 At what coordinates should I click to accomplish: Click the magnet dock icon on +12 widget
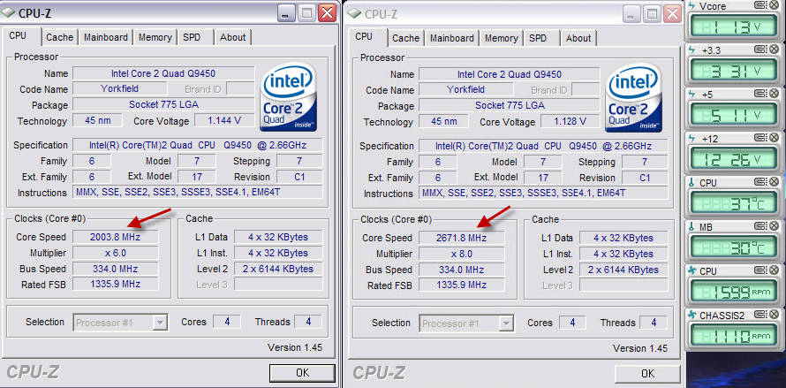coord(760,138)
